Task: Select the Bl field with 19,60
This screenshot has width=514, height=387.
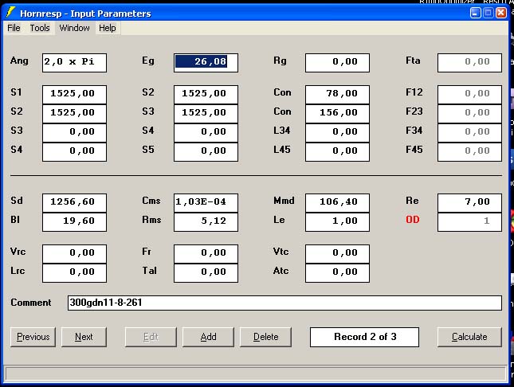Action: click(x=74, y=221)
